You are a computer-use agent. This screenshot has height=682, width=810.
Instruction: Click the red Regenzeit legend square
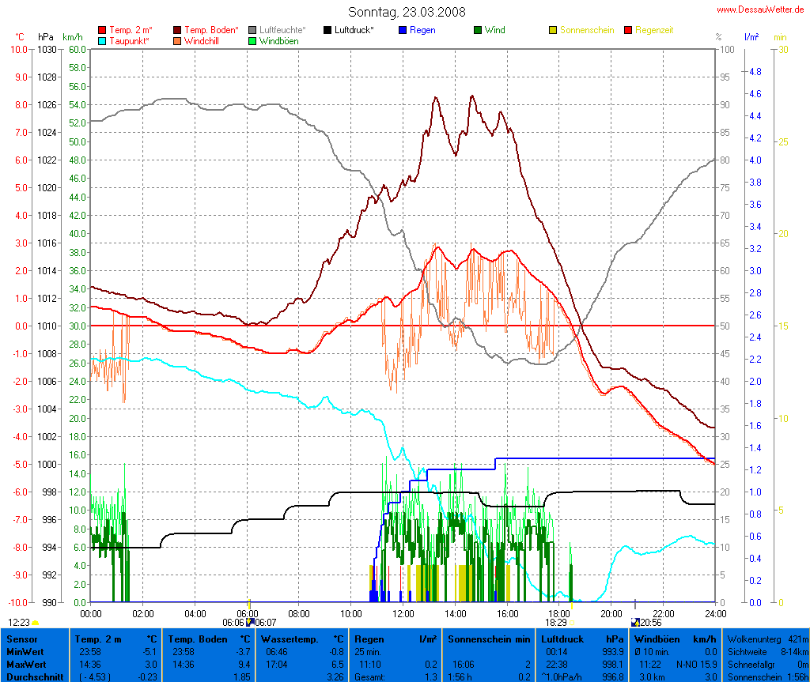click(x=629, y=30)
